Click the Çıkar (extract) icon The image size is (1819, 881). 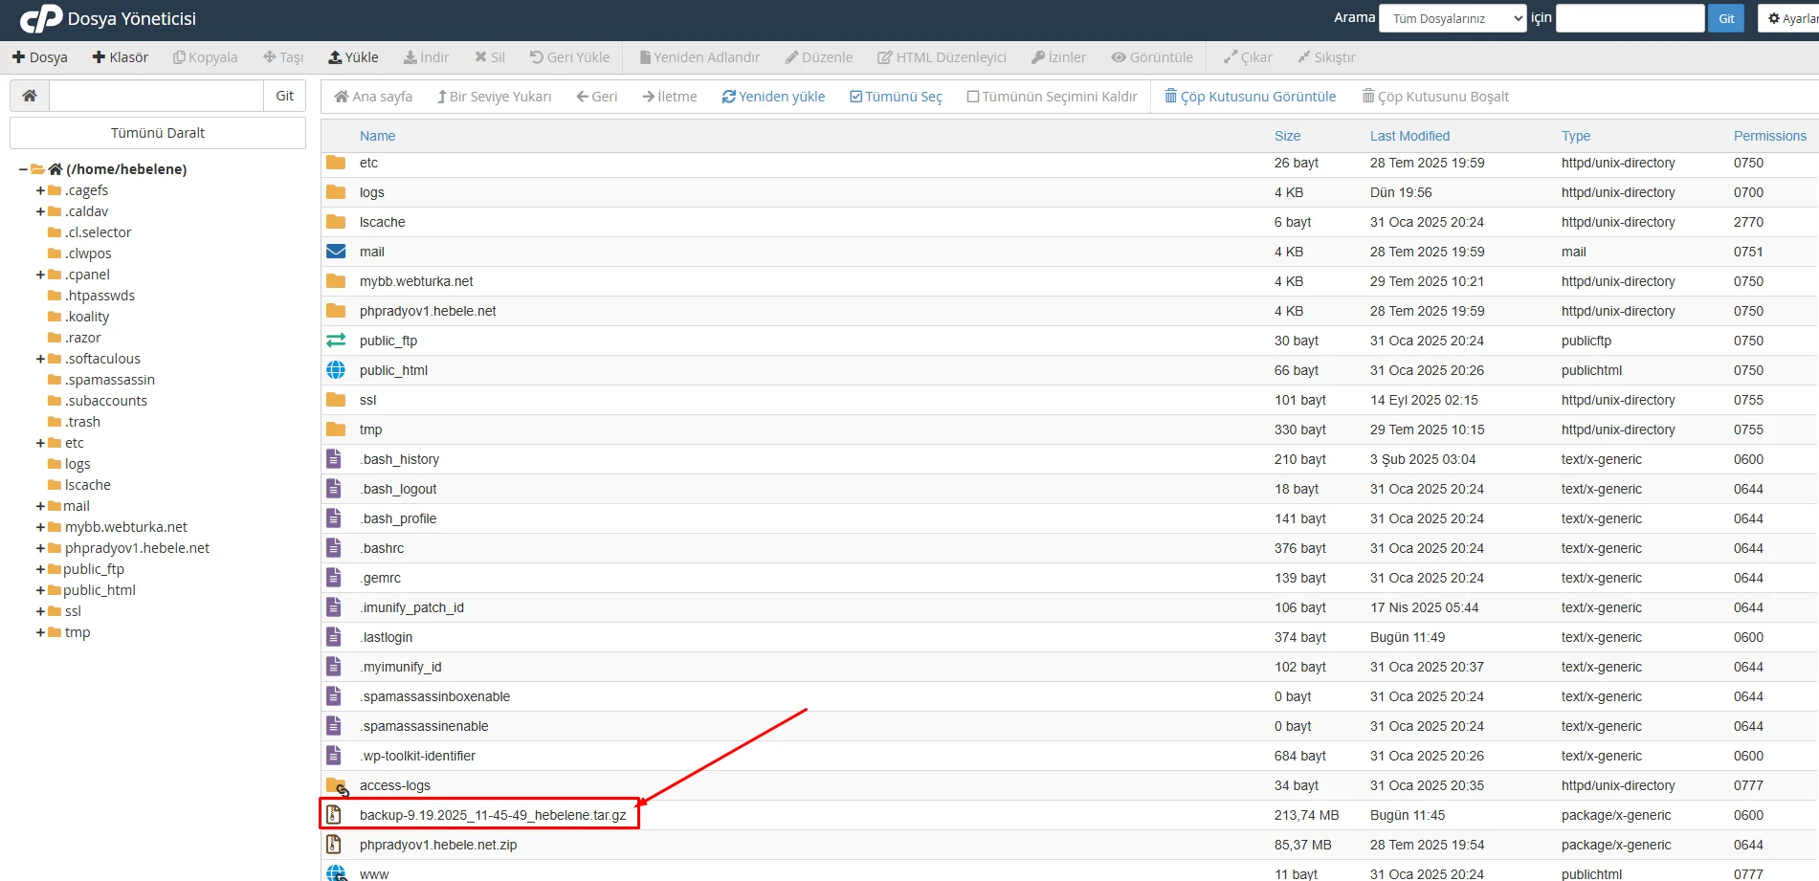pyautogui.click(x=1228, y=57)
